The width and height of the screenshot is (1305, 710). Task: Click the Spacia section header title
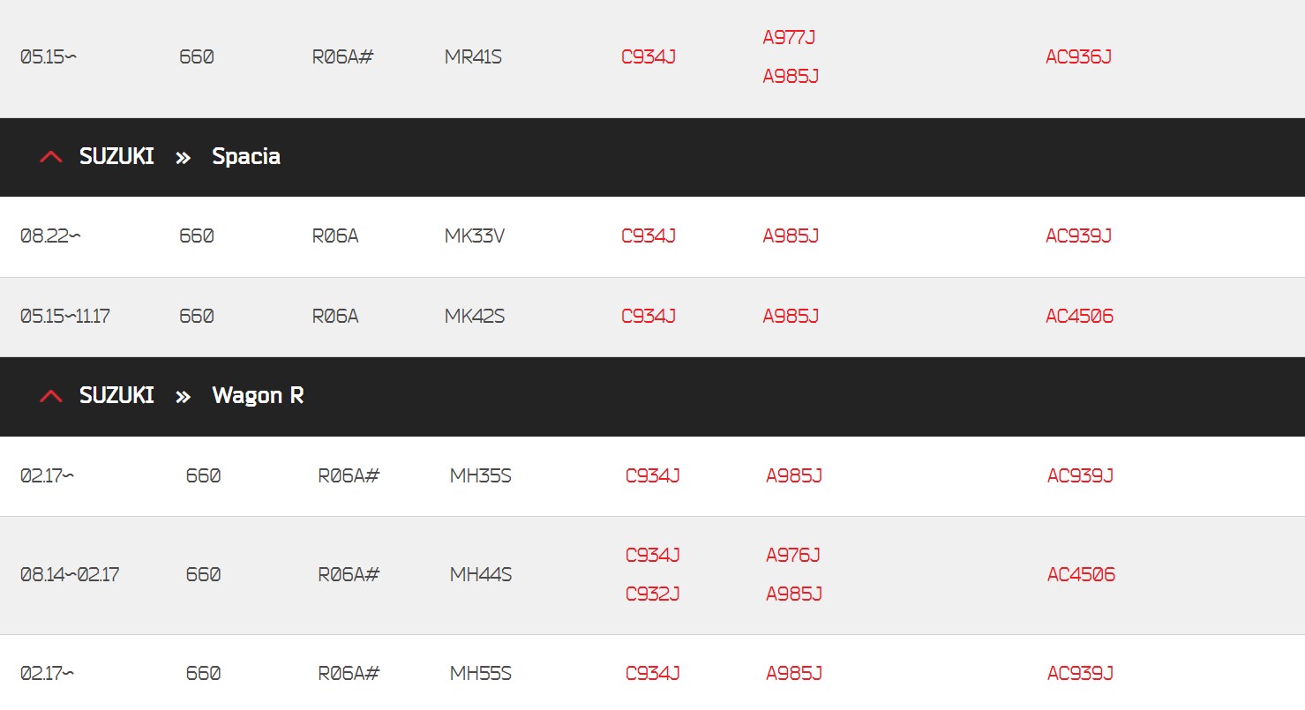pos(245,157)
